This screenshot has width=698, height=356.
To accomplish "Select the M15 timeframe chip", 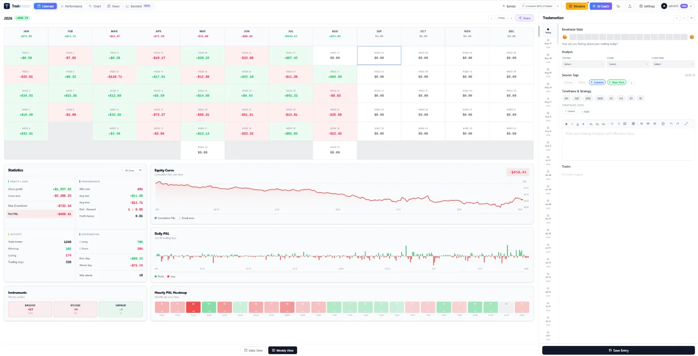I will [x=588, y=98].
